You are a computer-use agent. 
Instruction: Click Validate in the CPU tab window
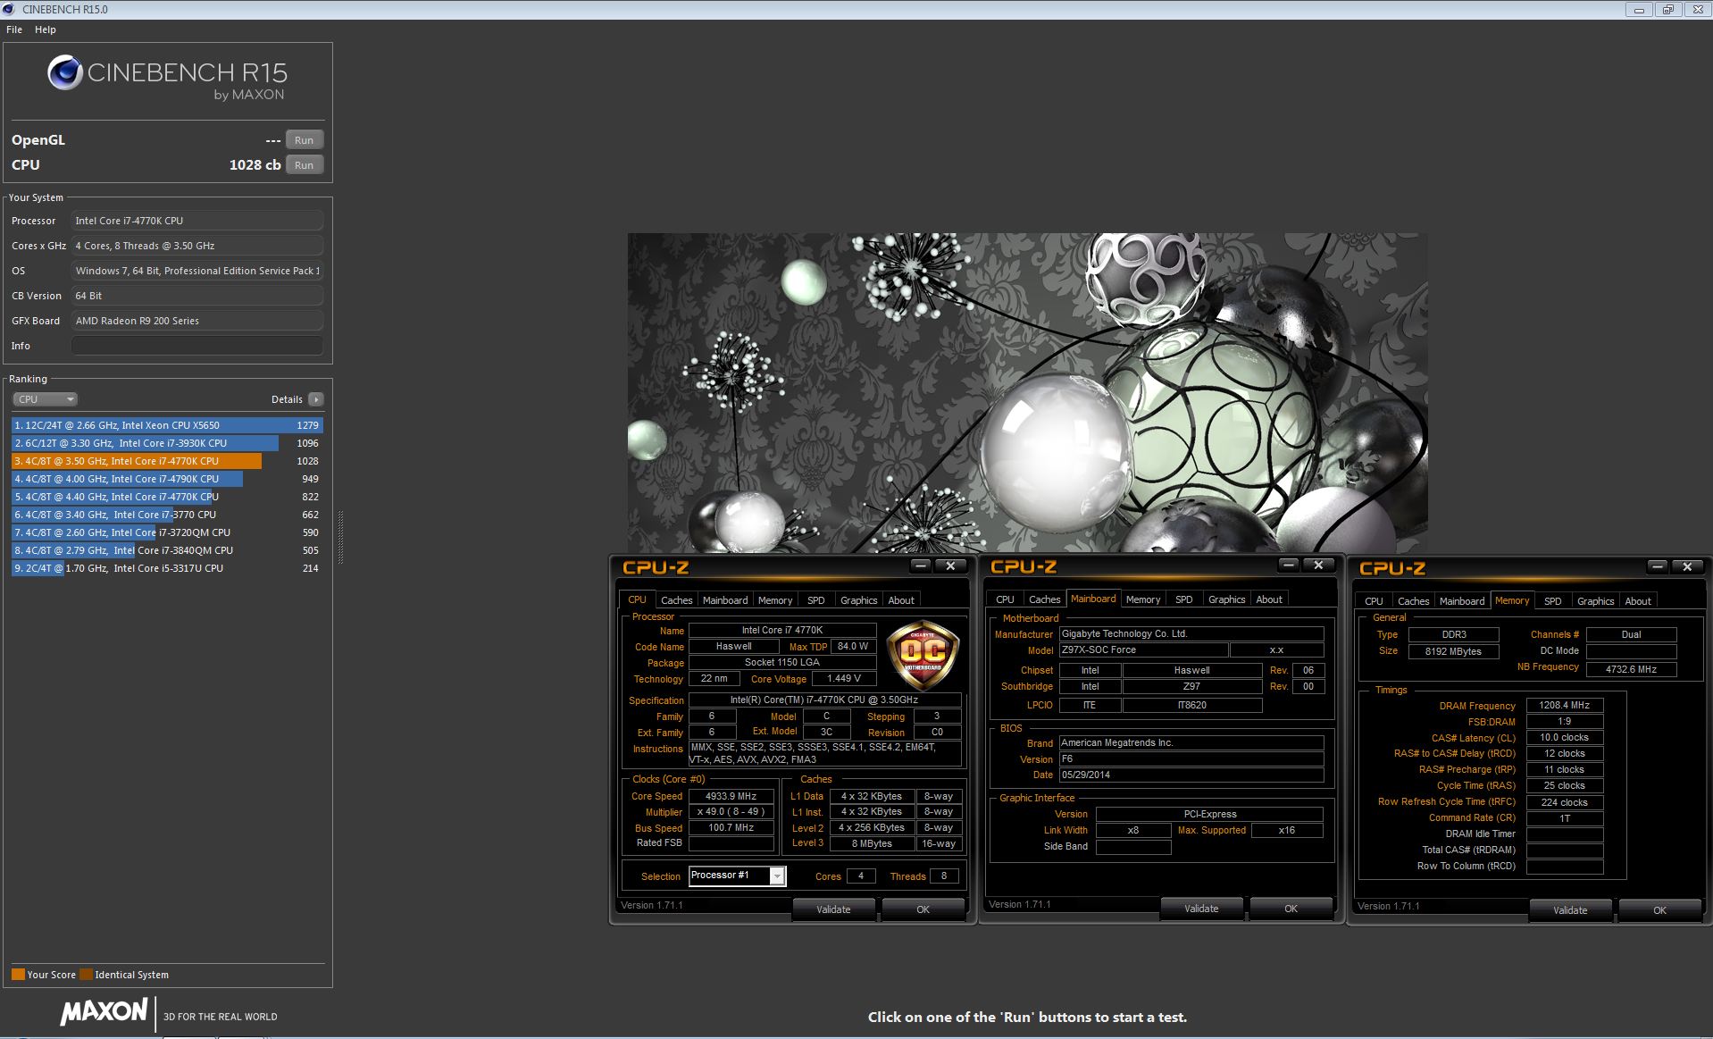[x=833, y=909]
